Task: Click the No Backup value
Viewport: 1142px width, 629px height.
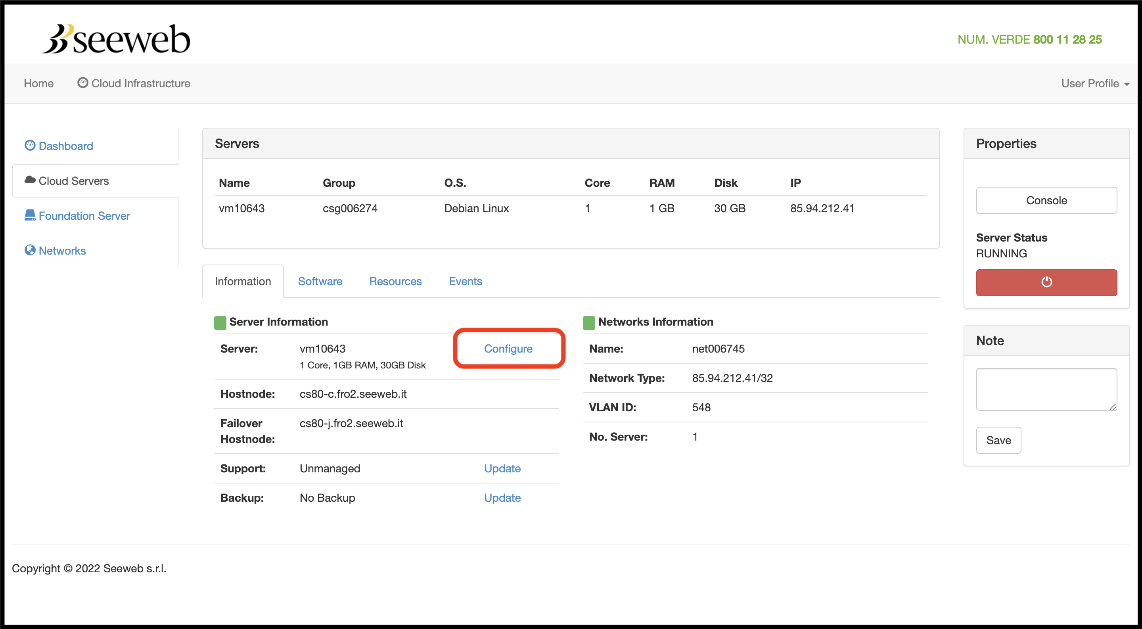Action: coord(327,498)
